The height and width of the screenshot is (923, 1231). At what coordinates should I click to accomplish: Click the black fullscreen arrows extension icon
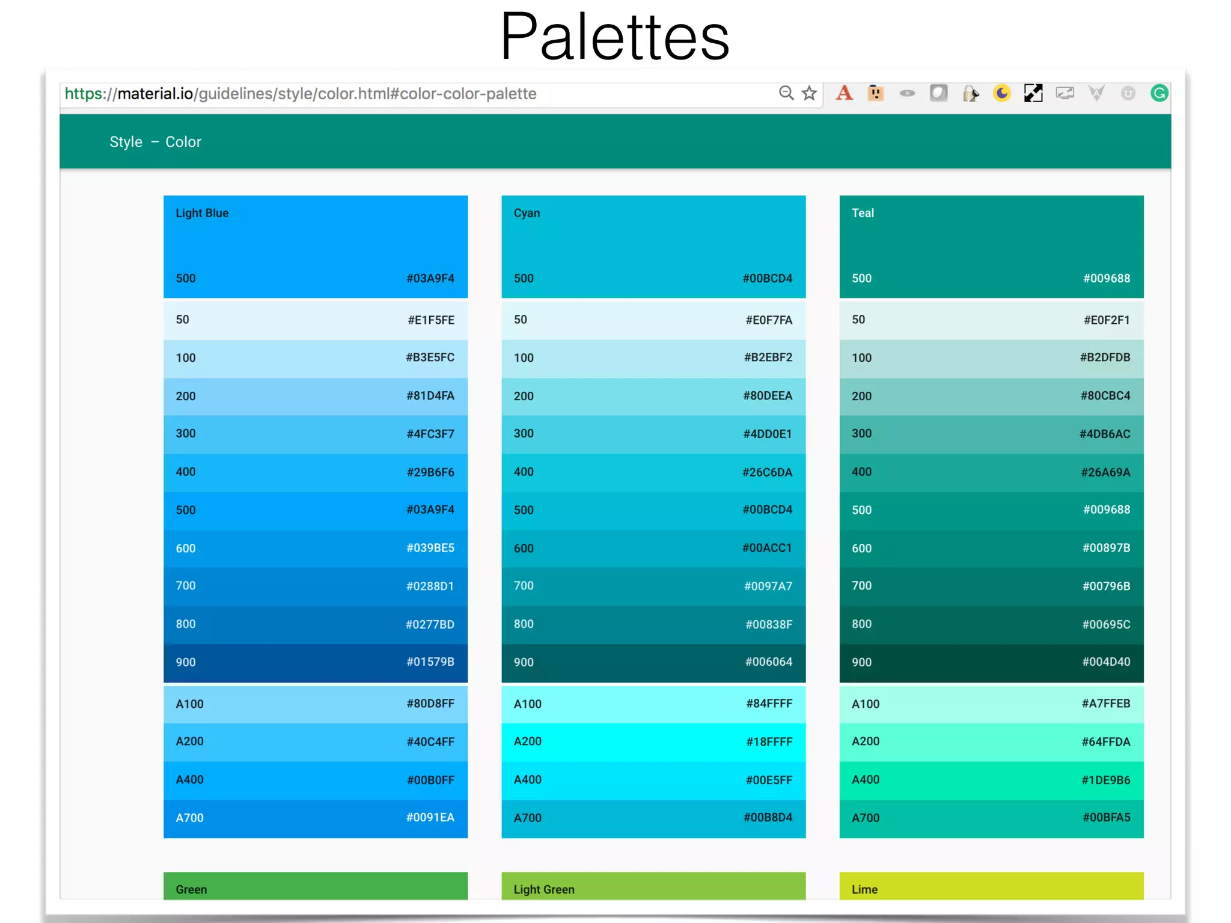(x=1033, y=93)
